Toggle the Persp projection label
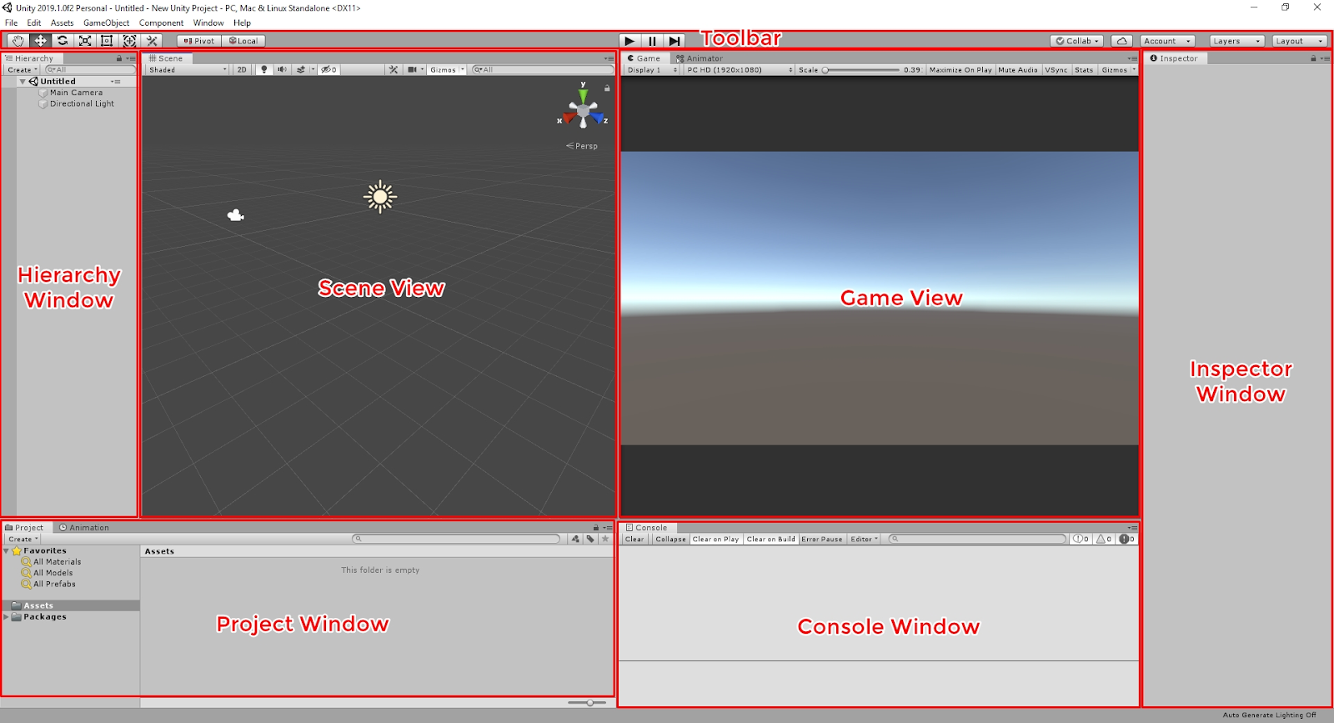The width and height of the screenshot is (1334, 723). click(582, 146)
